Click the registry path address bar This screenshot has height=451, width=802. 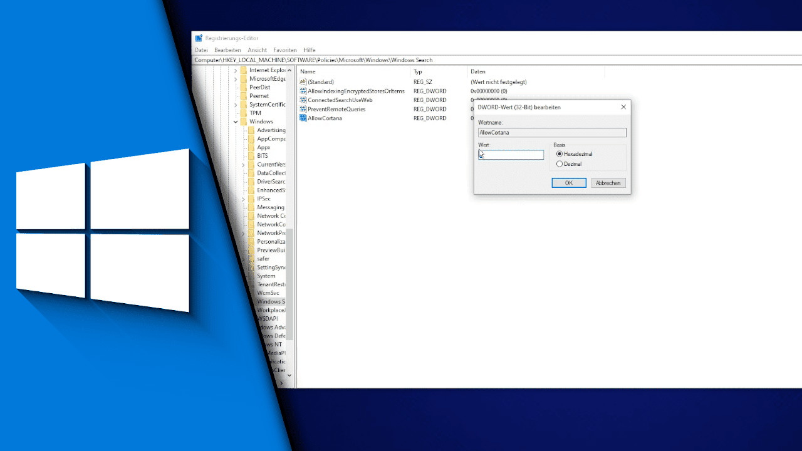coord(497,60)
